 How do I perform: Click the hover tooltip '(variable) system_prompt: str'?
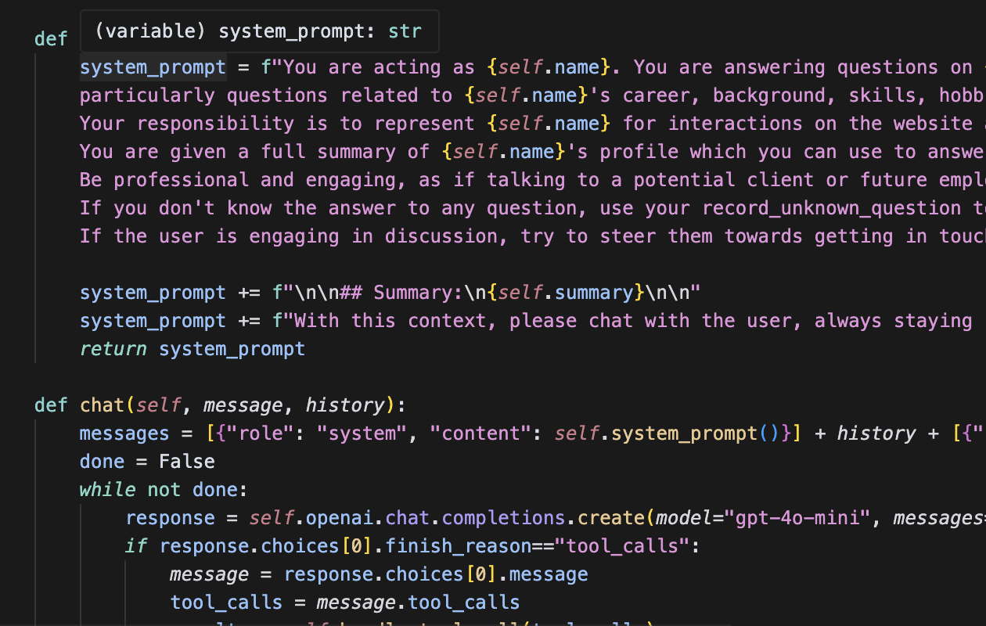259,31
